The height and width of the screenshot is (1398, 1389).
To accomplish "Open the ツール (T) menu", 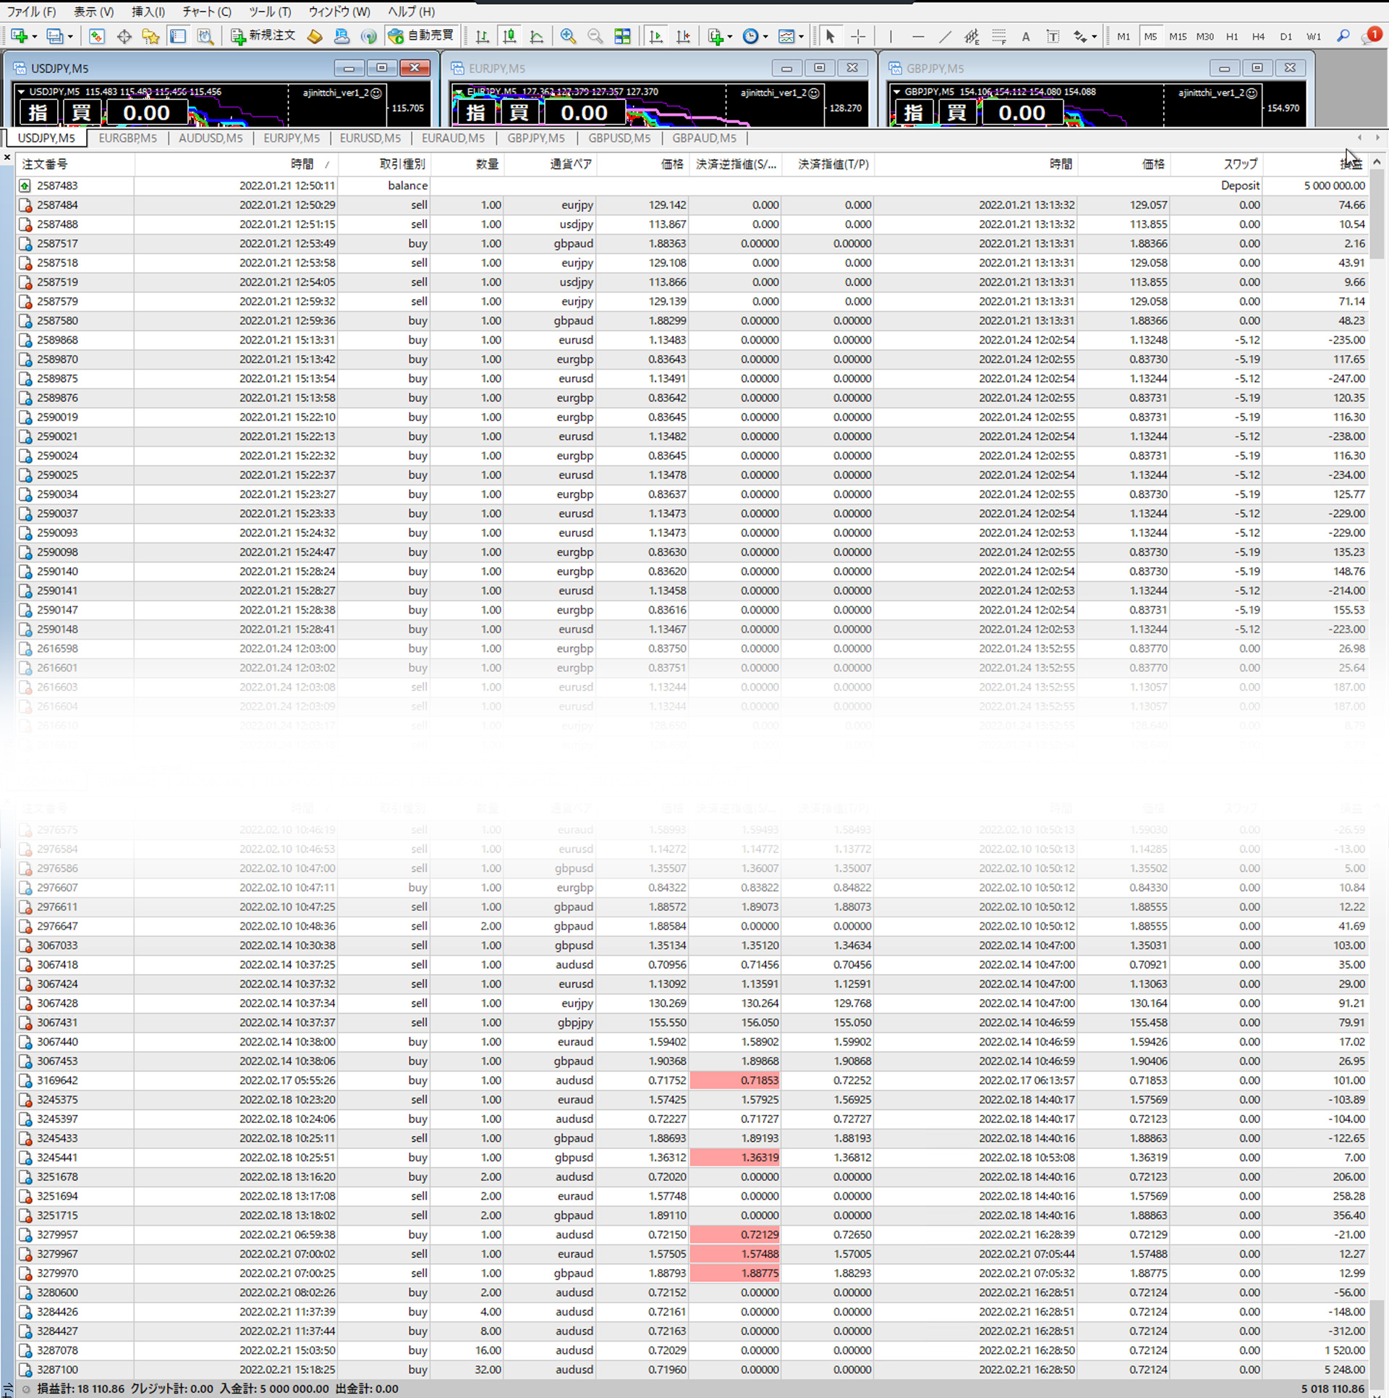I will pyautogui.click(x=269, y=12).
